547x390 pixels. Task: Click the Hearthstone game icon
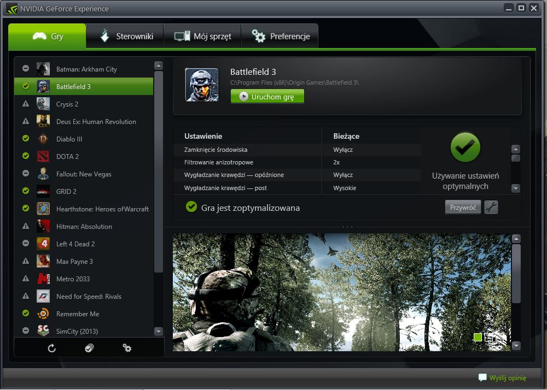coord(43,209)
